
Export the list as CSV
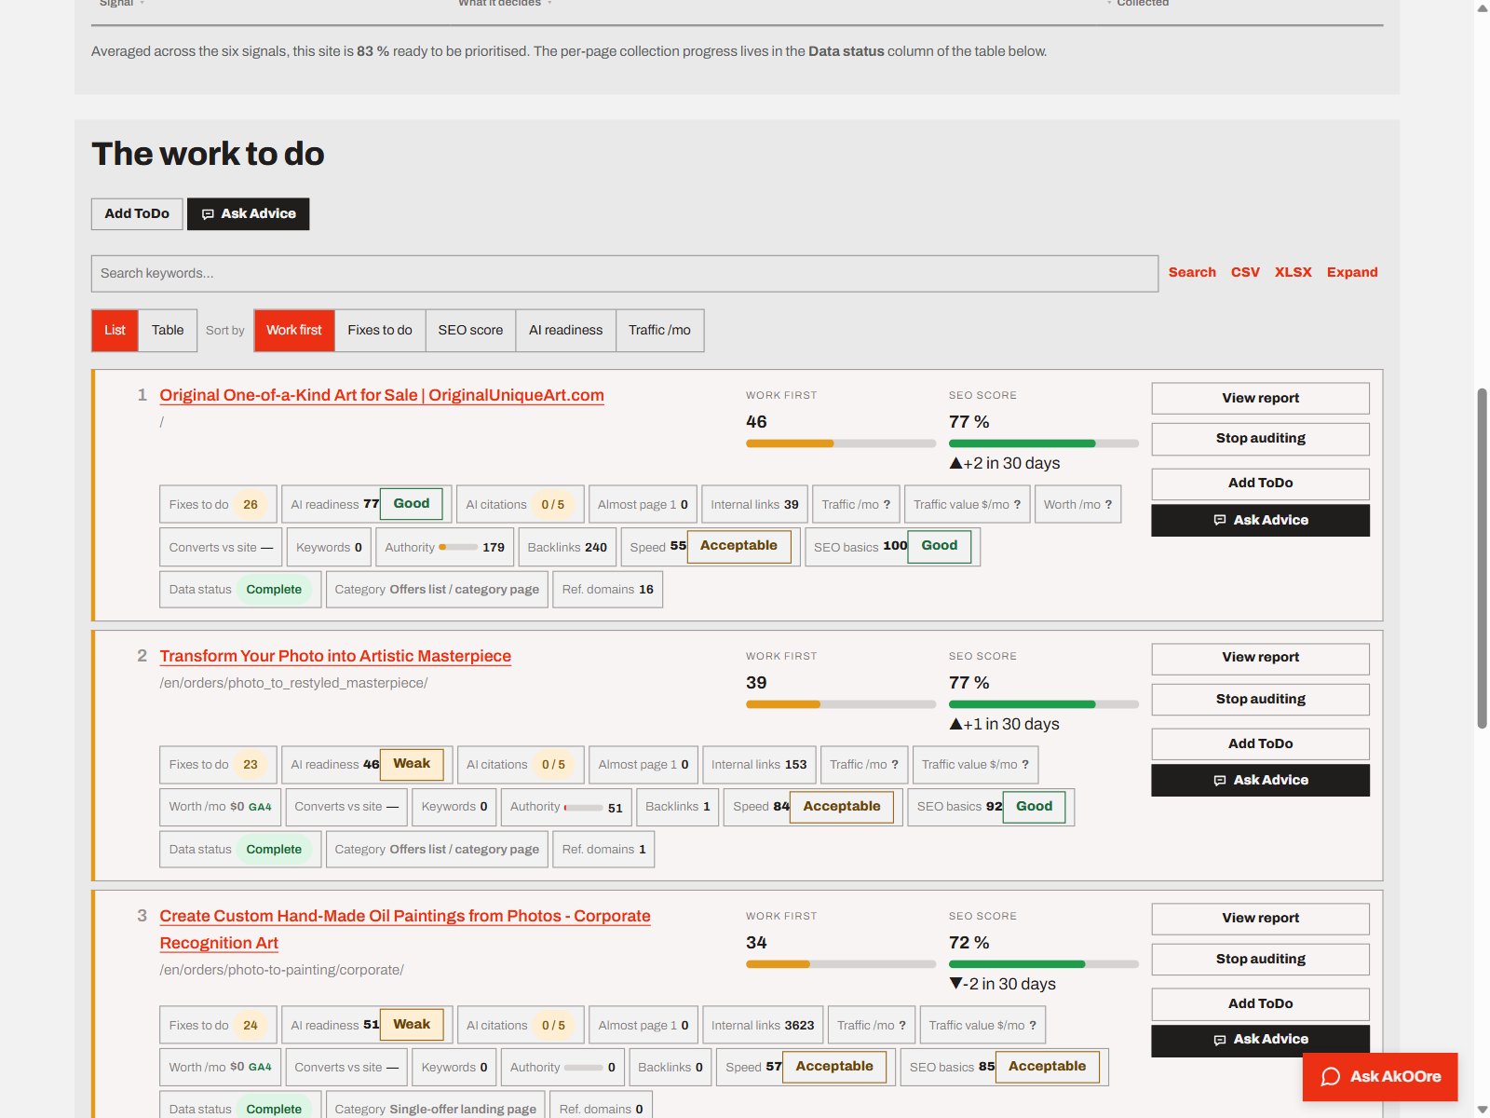tap(1245, 272)
